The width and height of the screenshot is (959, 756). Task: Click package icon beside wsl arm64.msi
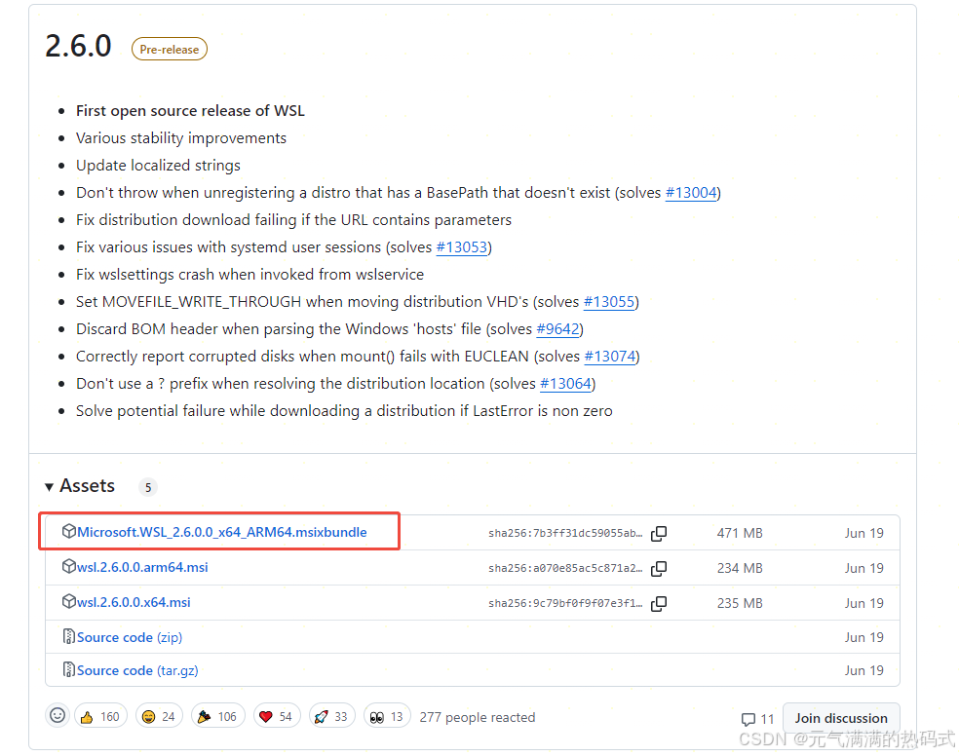tap(69, 567)
